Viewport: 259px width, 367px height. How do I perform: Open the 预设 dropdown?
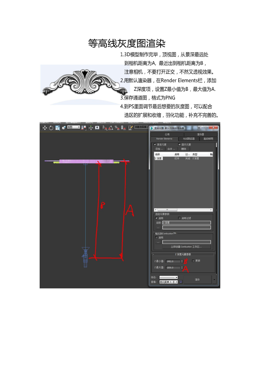coord(168,278)
